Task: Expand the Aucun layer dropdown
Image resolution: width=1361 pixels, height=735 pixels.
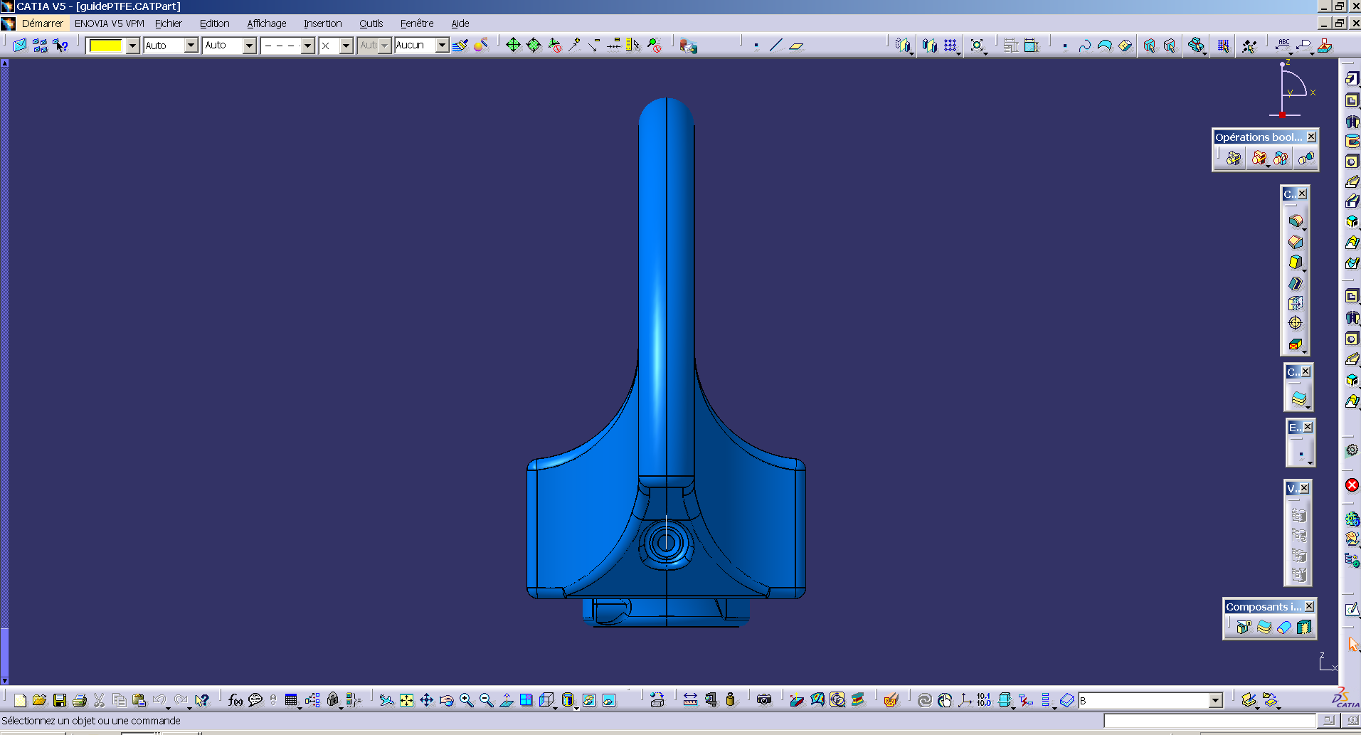Action: click(x=442, y=46)
